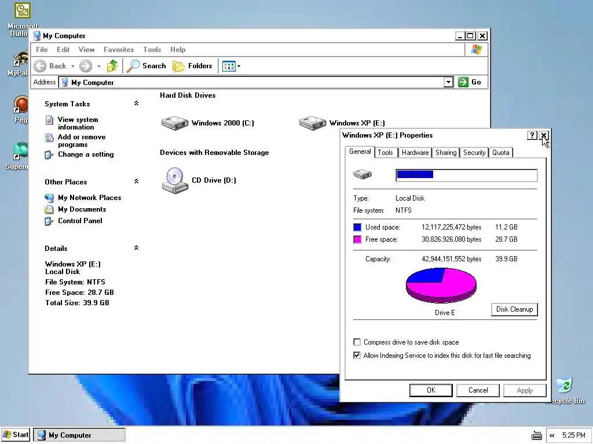Click the Microsoft Outlook desktop icon

click(x=23, y=10)
